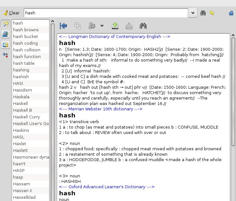236x201 pixels.
Task: Click the ': HASHISH' definition line
Action: (x=70, y=182)
